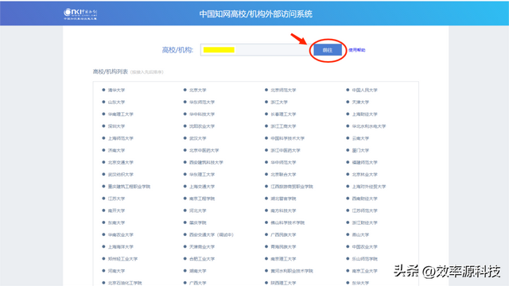
Task: Open 武汉大学
Action: (198, 138)
